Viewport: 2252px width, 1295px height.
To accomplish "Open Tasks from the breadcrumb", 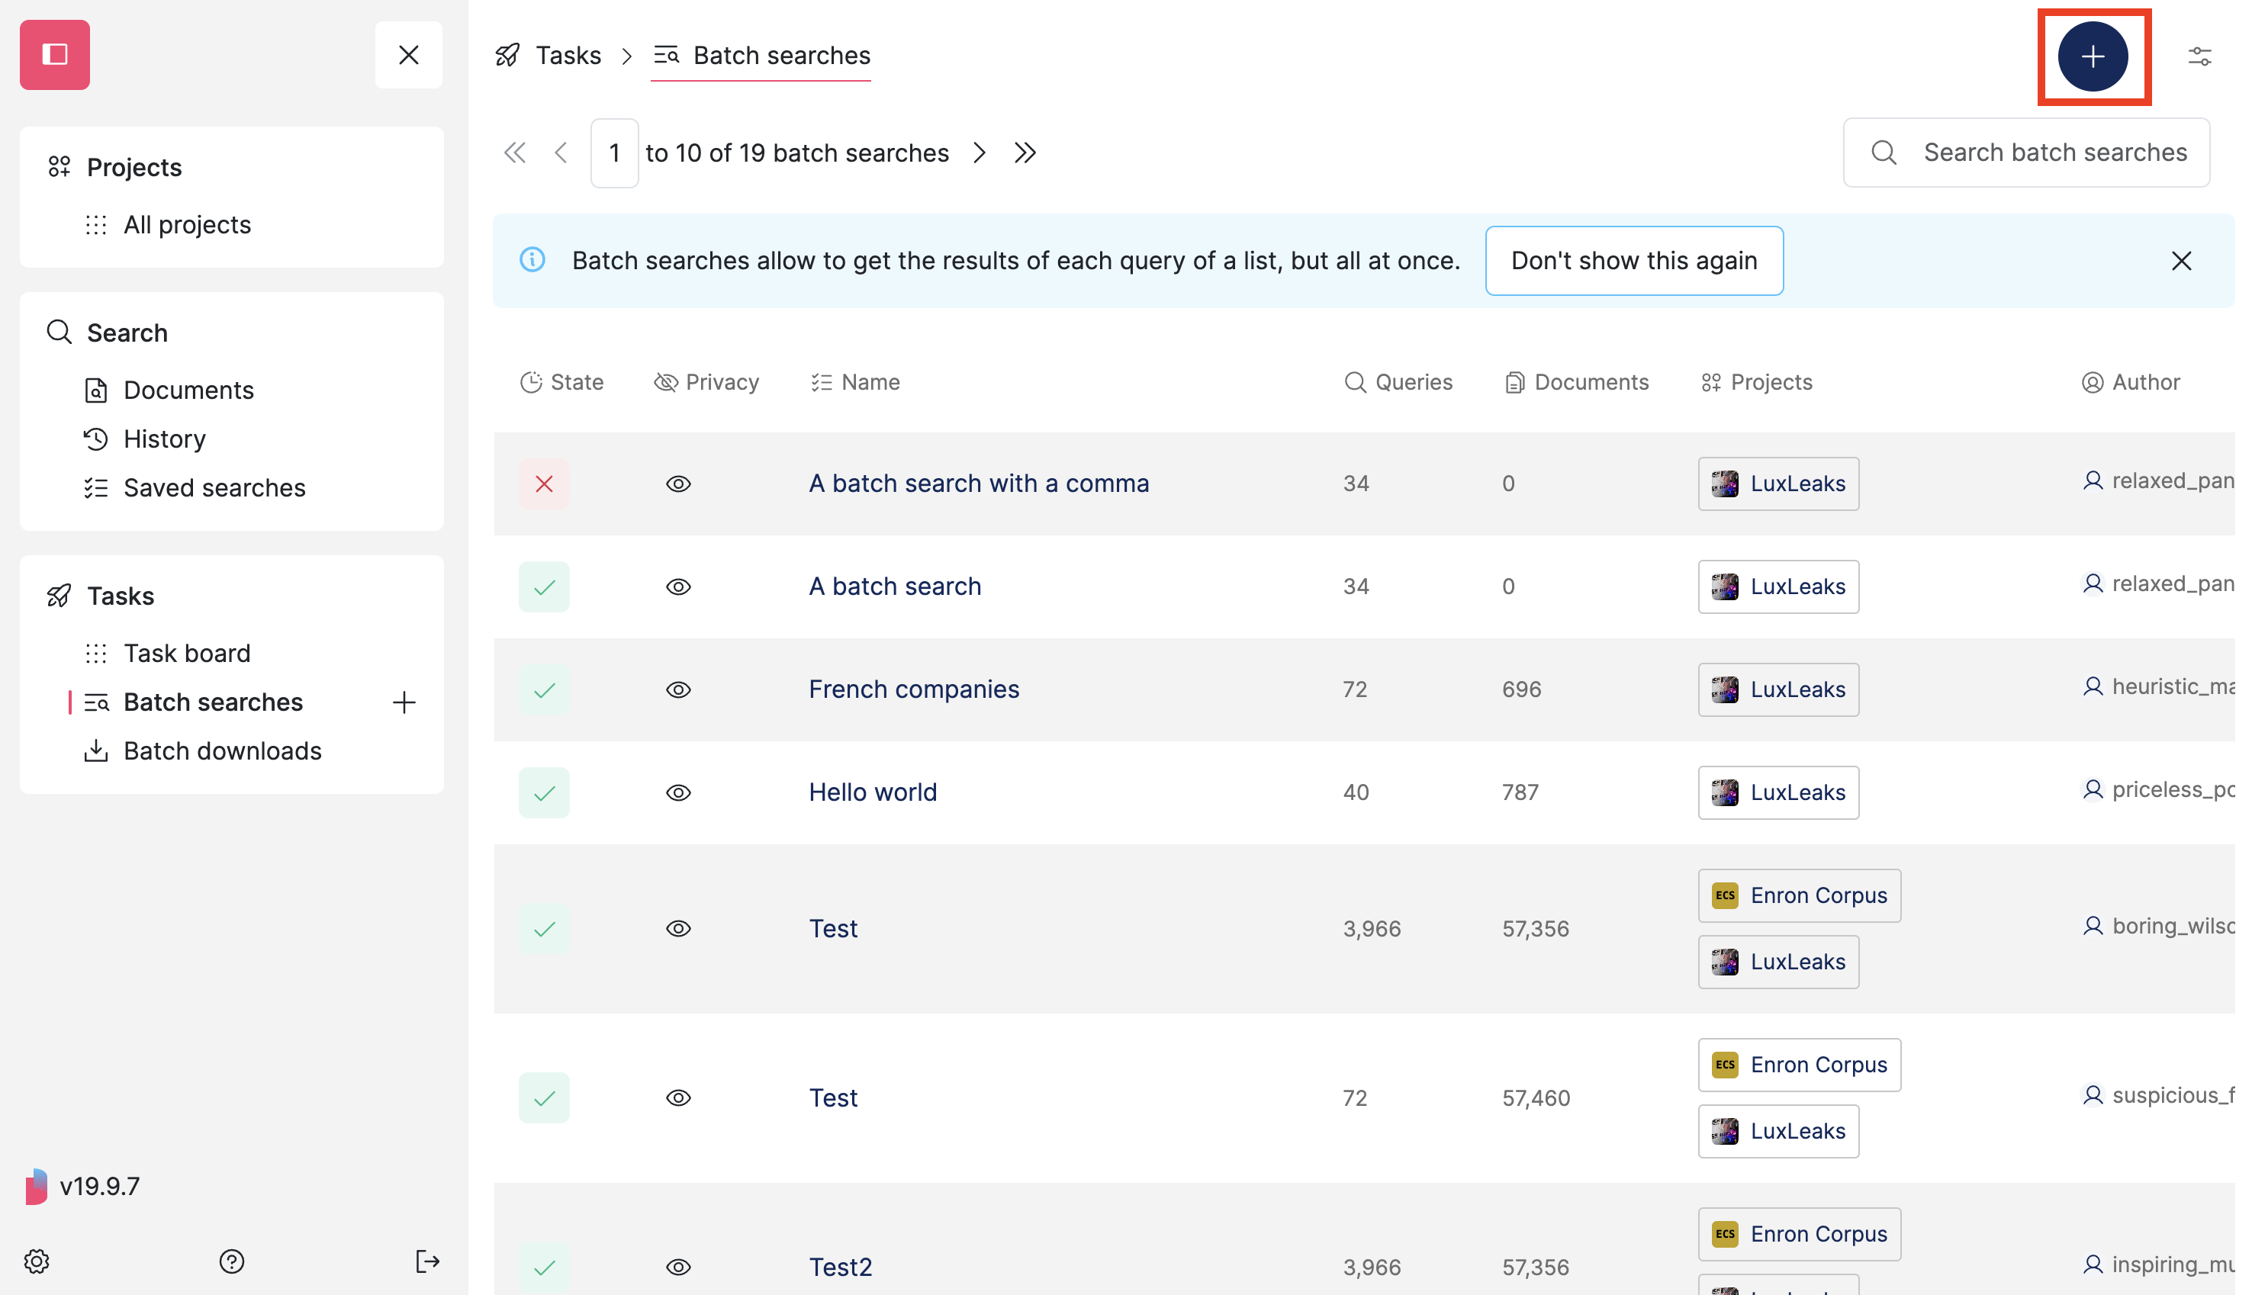I will point(568,55).
